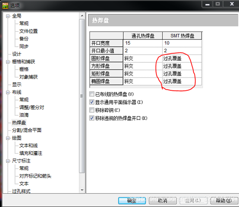Select the 文本和线 tree item
Image resolution: width=239 pixels, height=207 pixels.
pos(28,146)
